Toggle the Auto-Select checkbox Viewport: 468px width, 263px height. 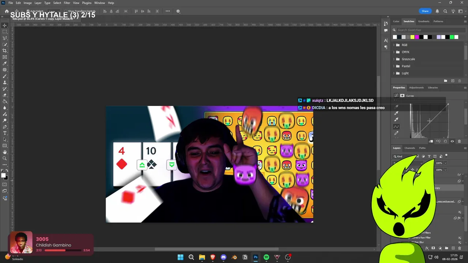(28, 11)
